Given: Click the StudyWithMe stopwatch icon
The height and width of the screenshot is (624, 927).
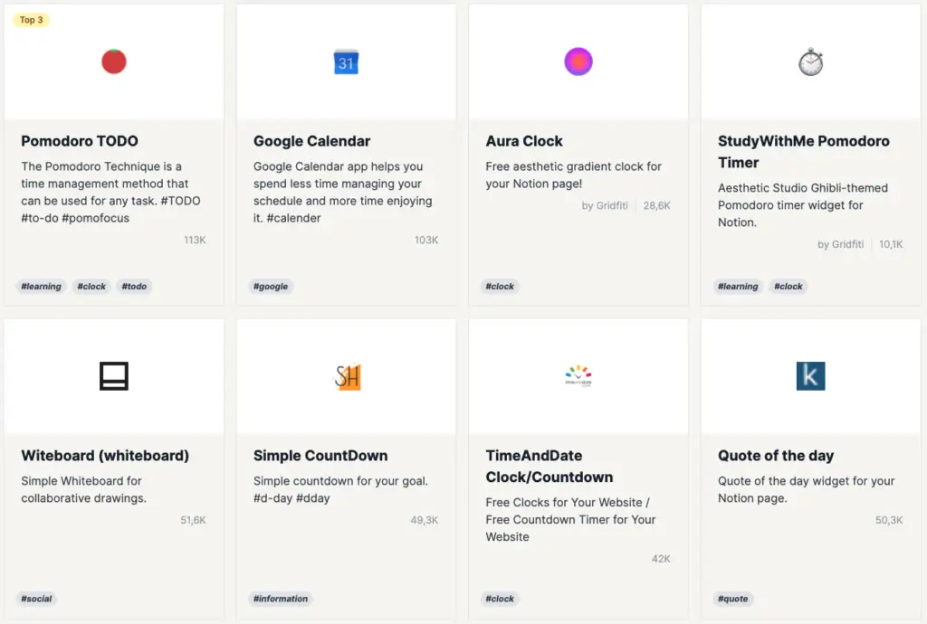Looking at the screenshot, I should pyautogui.click(x=810, y=61).
